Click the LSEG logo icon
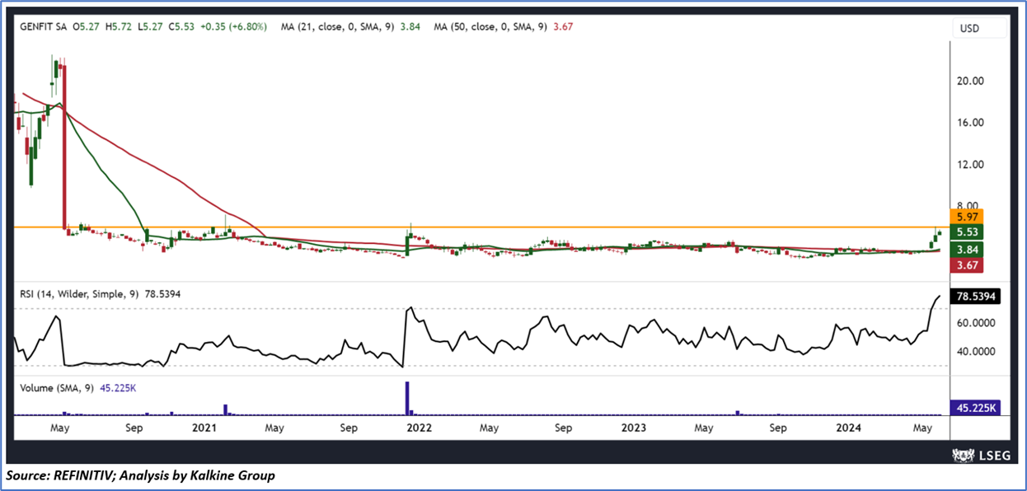 pos(959,454)
